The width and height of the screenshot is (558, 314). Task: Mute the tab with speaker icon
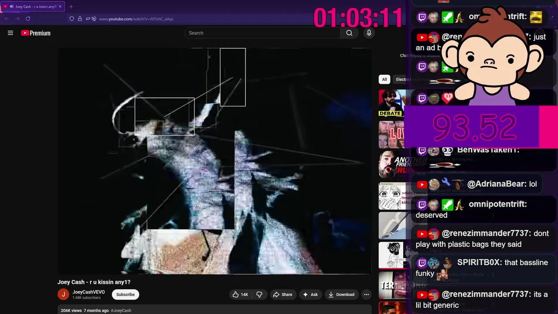tap(11, 7)
